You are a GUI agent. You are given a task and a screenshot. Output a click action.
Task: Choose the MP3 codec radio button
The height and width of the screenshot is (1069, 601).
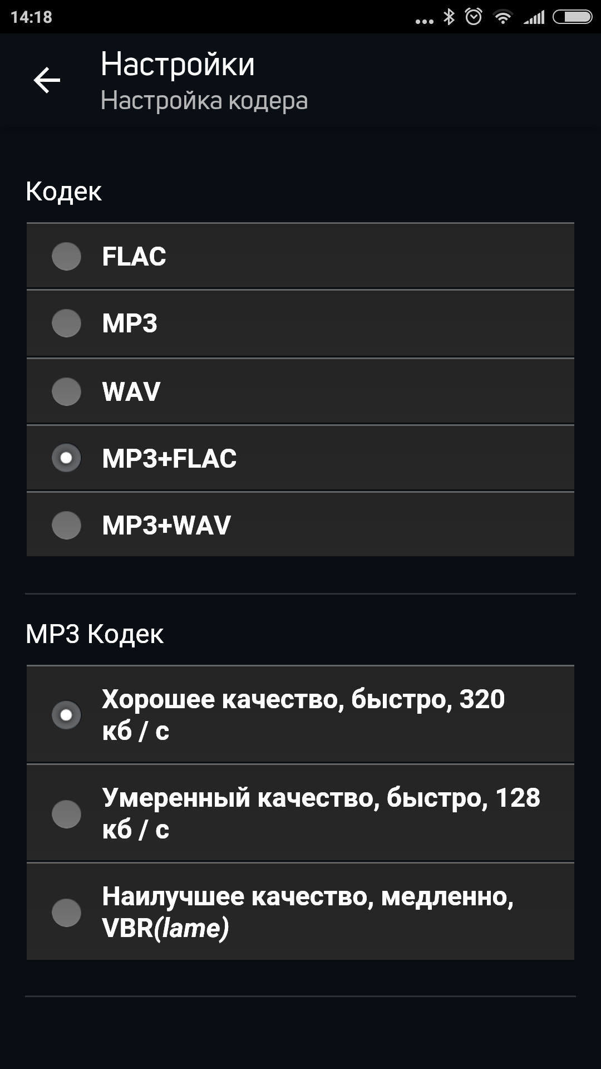66,323
